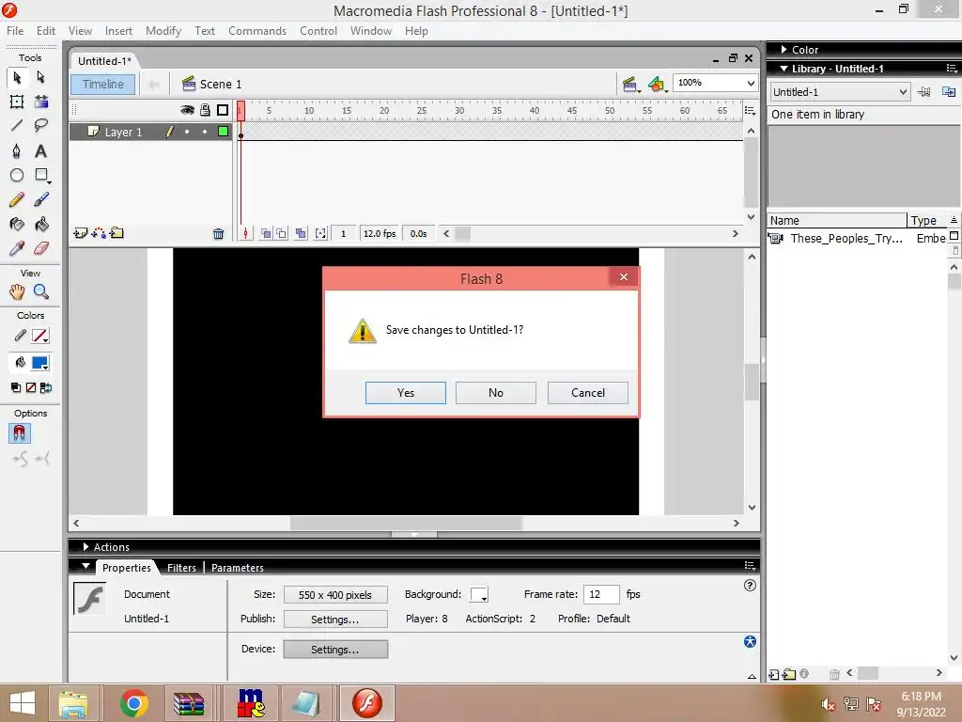
Task: Switch to the Filters tab
Action: (181, 568)
